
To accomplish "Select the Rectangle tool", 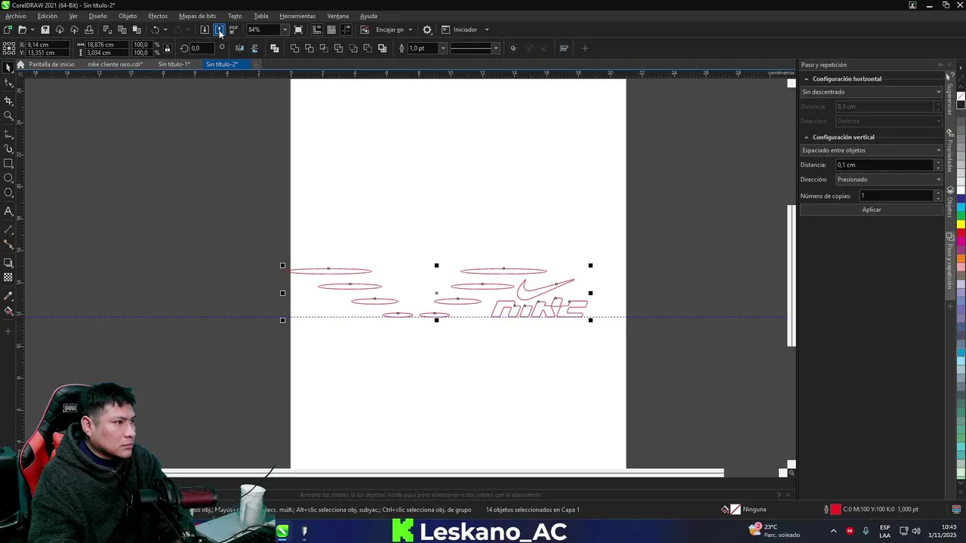I will [8, 164].
